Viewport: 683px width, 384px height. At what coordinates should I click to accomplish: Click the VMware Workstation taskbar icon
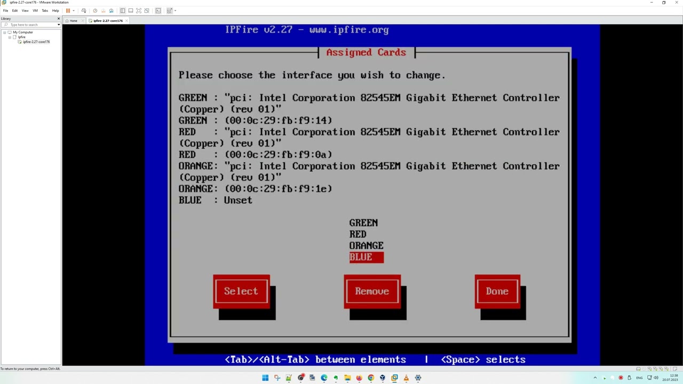(x=394, y=378)
